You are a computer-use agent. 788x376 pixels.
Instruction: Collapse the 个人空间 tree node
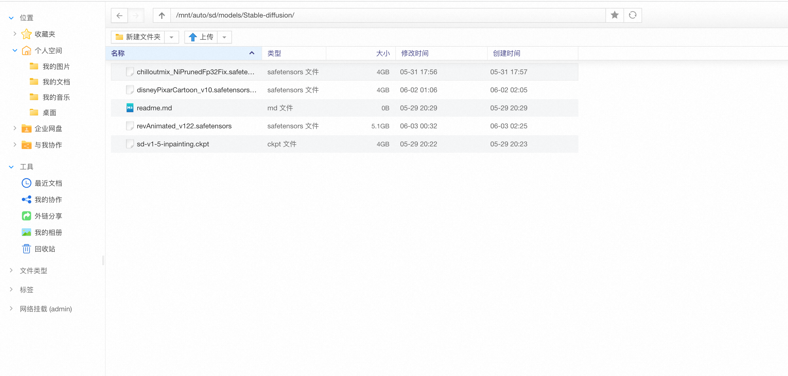click(15, 50)
